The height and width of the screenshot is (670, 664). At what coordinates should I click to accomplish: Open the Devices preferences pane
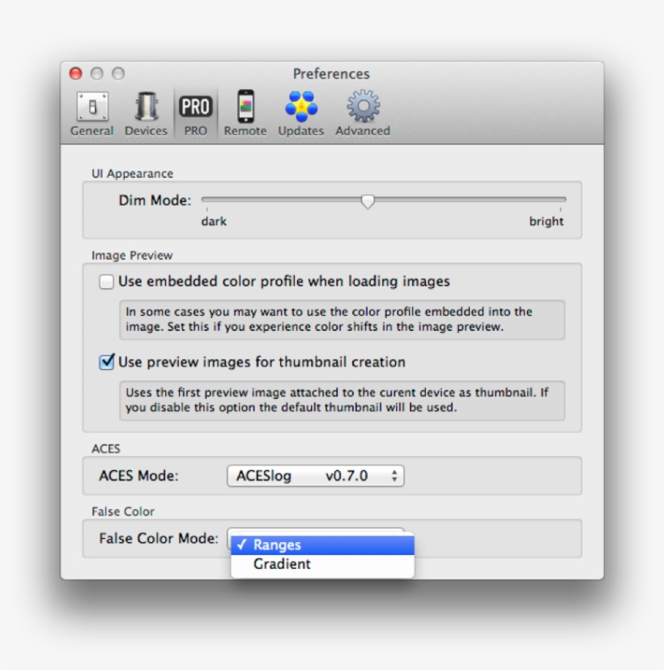pyautogui.click(x=146, y=114)
